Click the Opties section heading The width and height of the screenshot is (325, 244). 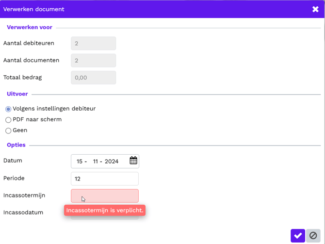tap(16, 145)
